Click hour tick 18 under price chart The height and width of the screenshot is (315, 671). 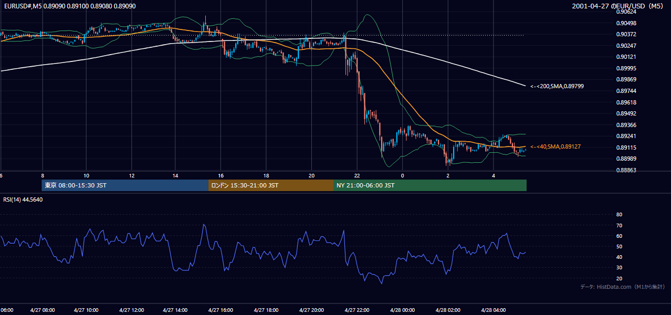pyautogui.click(x=266, y=175)
